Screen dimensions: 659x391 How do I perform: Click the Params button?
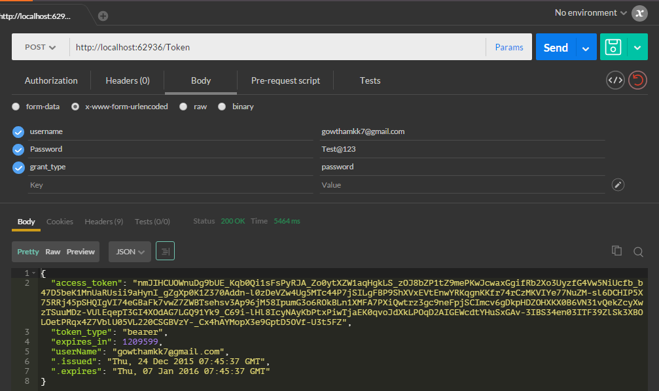508,47
